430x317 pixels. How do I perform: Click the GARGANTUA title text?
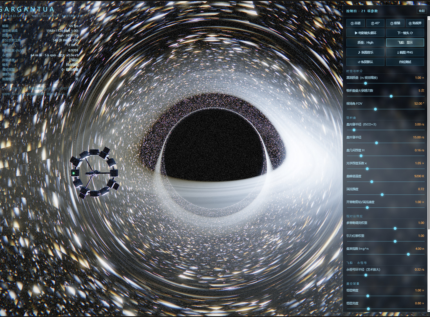coord(27,9)
